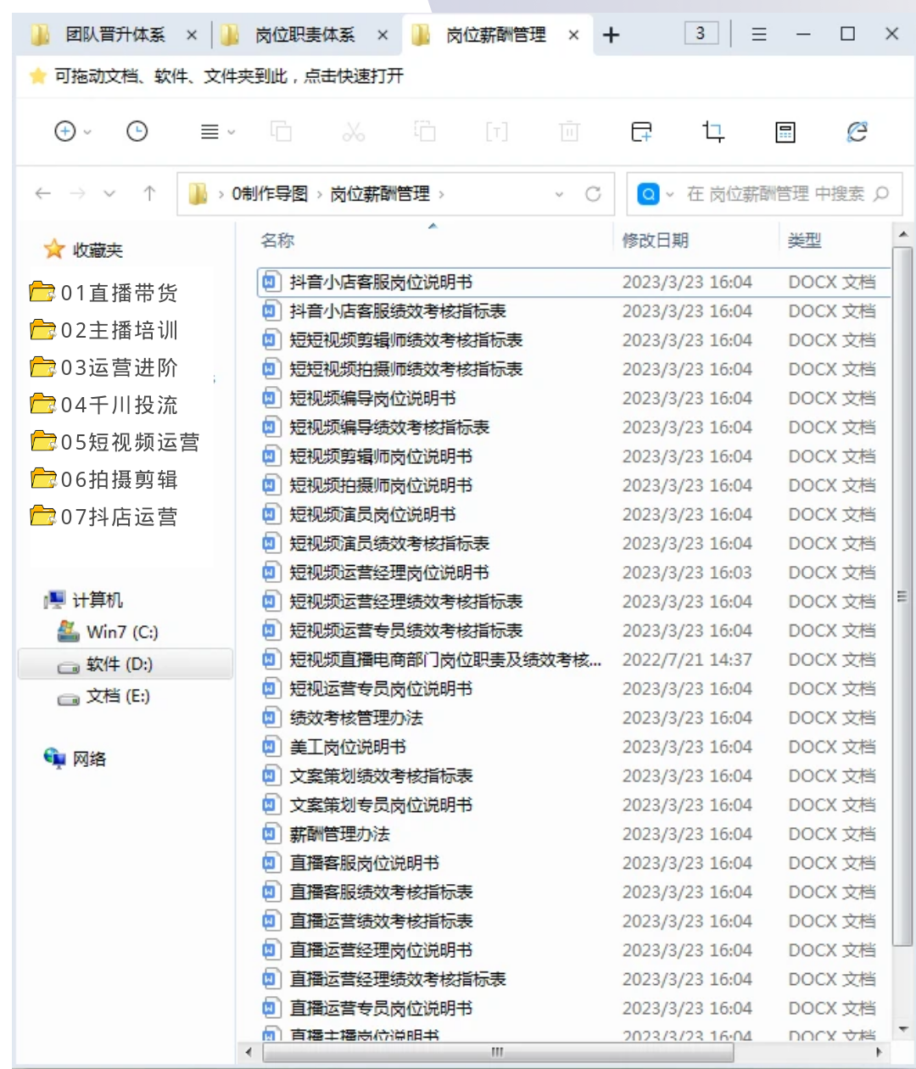
Task: Open the search engine selector dropdown
Action: pos(669,194)
